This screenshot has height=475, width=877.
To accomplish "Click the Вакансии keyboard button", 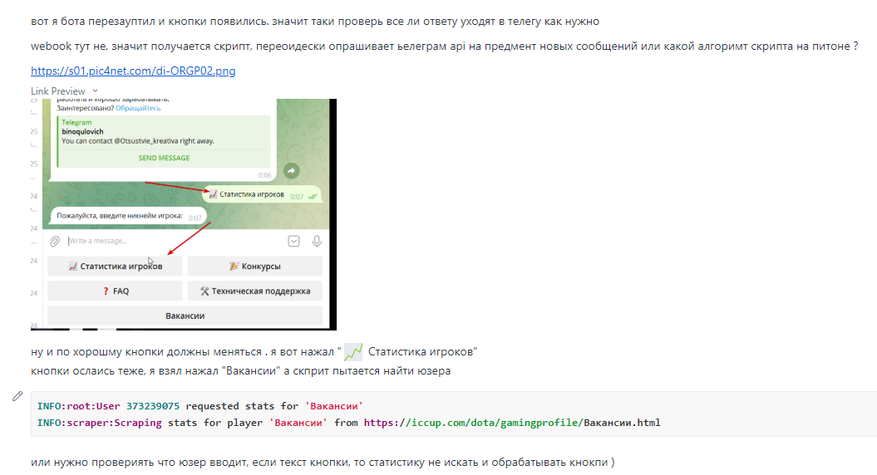I will tap(185, 316).
